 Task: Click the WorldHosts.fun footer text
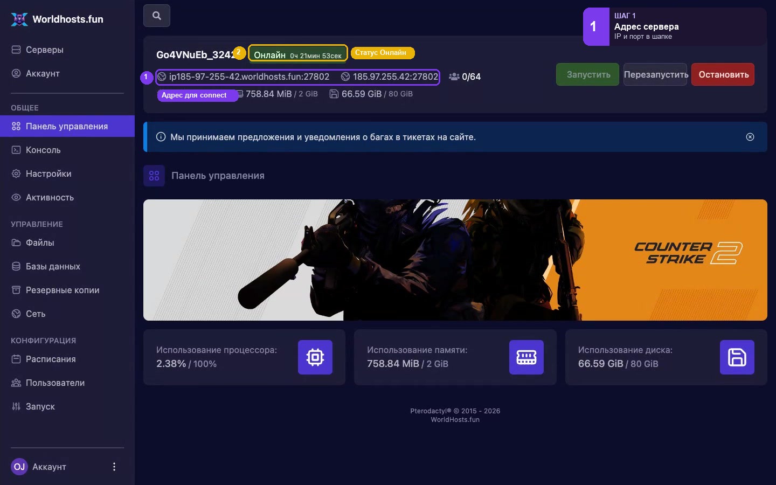click(455, 420)
